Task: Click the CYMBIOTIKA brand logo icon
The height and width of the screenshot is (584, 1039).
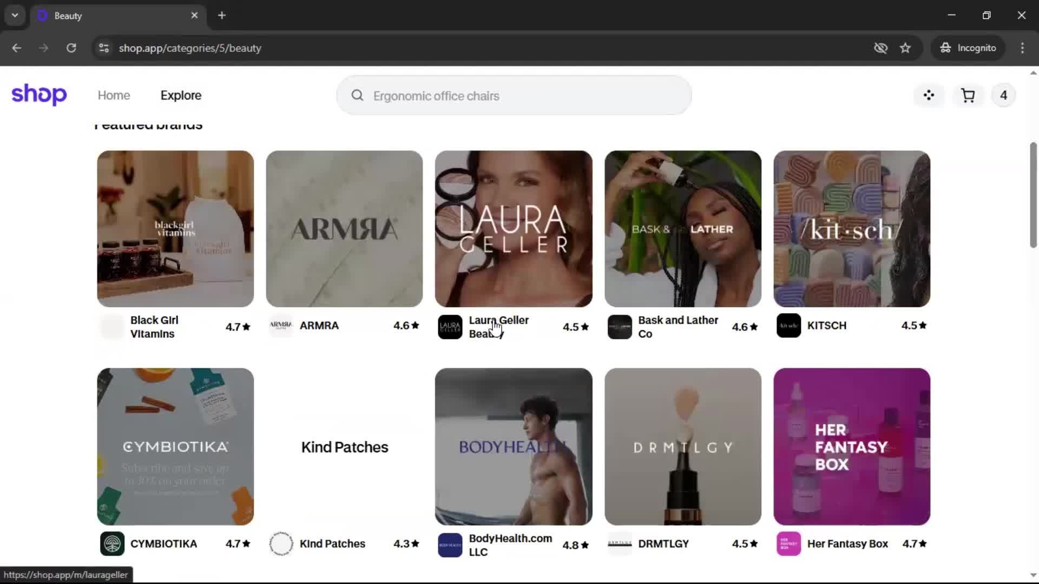Action: (112, 543)
